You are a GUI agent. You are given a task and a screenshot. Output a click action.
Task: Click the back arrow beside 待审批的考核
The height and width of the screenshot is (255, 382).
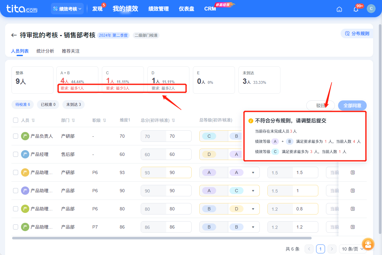pos(14,35)
